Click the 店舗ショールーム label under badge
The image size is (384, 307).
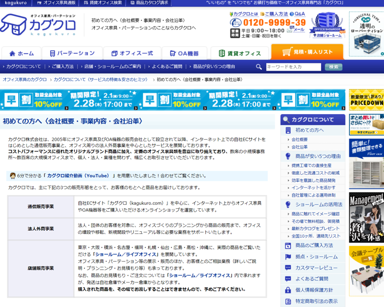[x=329, y=36]
